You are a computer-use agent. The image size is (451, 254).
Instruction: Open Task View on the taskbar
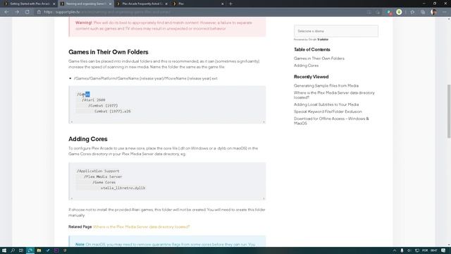tap(21, 250)
